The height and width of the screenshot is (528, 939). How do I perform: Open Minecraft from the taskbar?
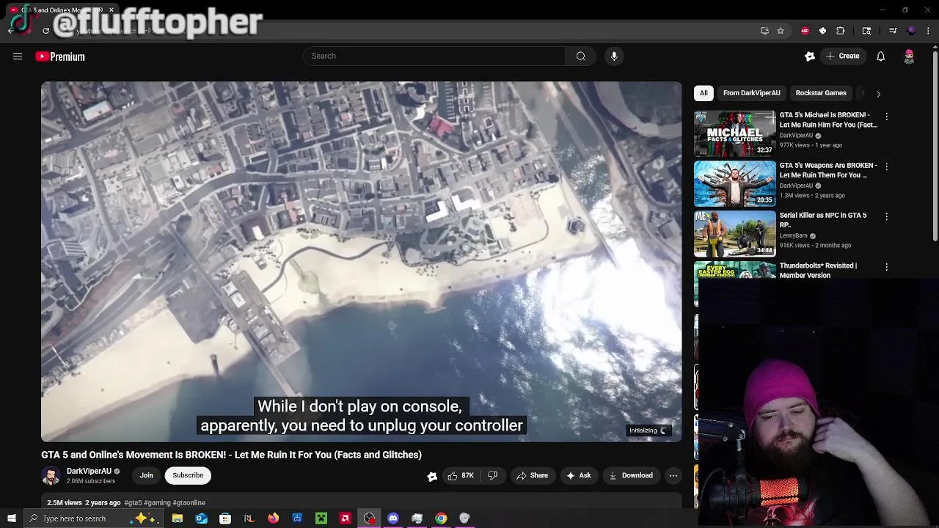click(321, 518)
